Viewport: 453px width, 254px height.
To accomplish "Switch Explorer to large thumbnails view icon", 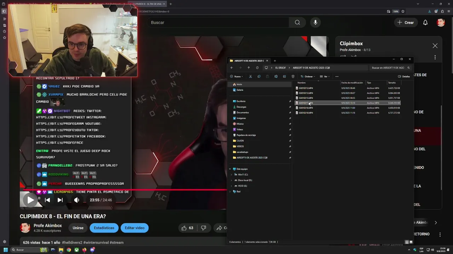I will click(x=411, y=242).
